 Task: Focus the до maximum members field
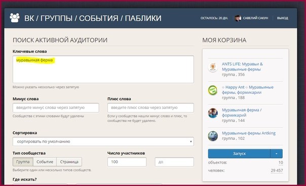pos(174,162)
